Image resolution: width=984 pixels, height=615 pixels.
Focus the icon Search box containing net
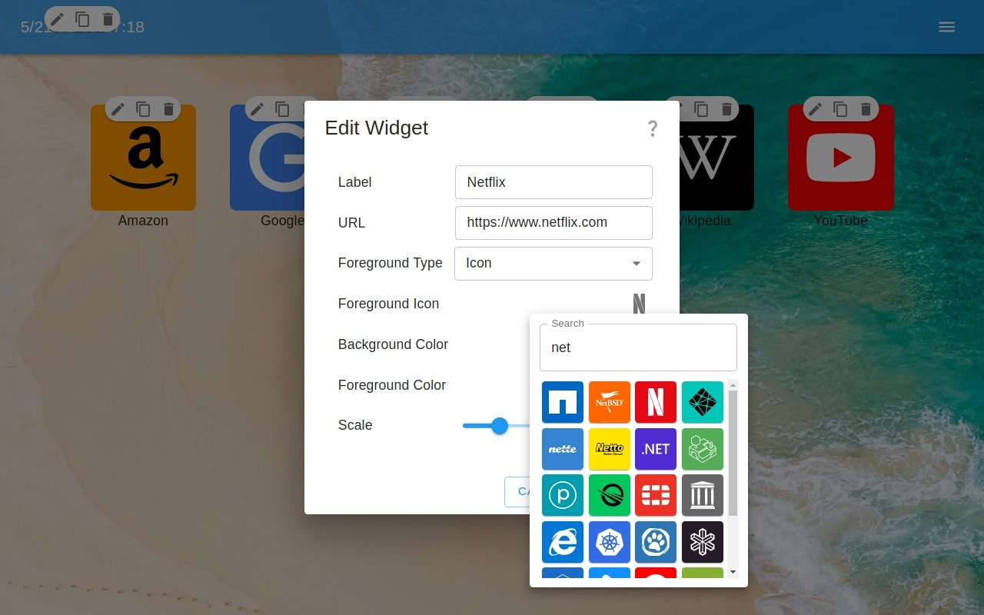pyautogui.click(x=638, y=347)
